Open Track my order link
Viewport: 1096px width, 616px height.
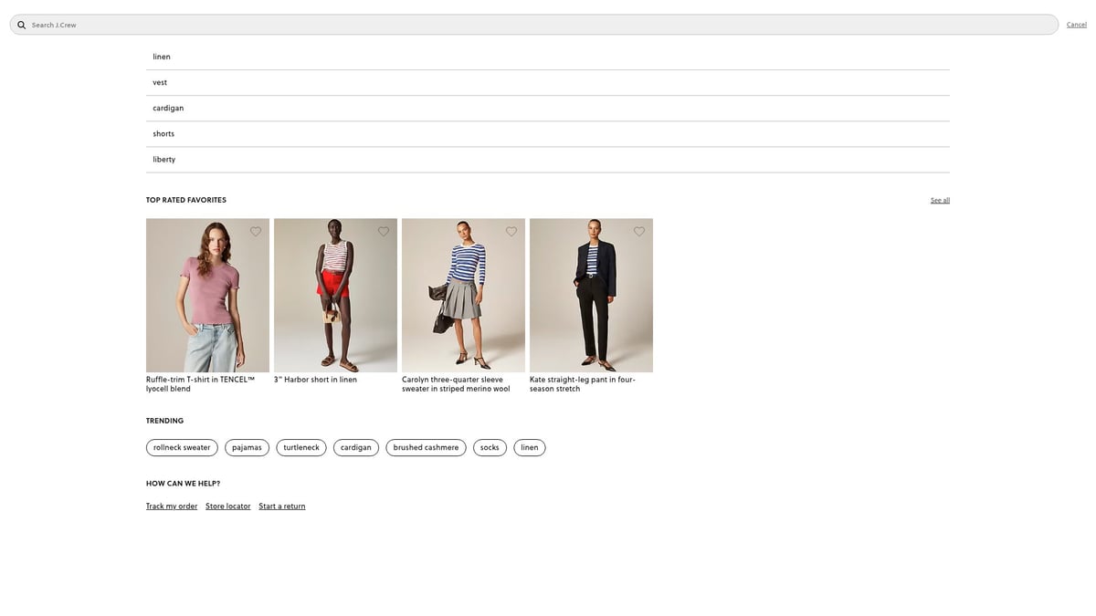click(x=172, y=506)
